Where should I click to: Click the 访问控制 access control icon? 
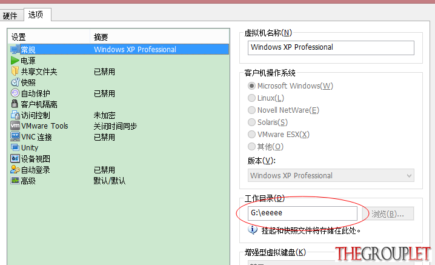coord(15,115)
